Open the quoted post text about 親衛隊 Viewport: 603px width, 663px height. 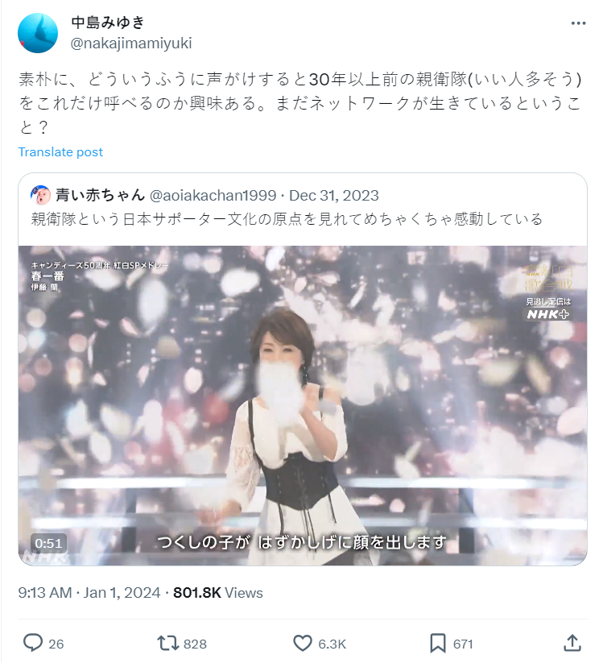pyautogui.click(x=287, y=219)
